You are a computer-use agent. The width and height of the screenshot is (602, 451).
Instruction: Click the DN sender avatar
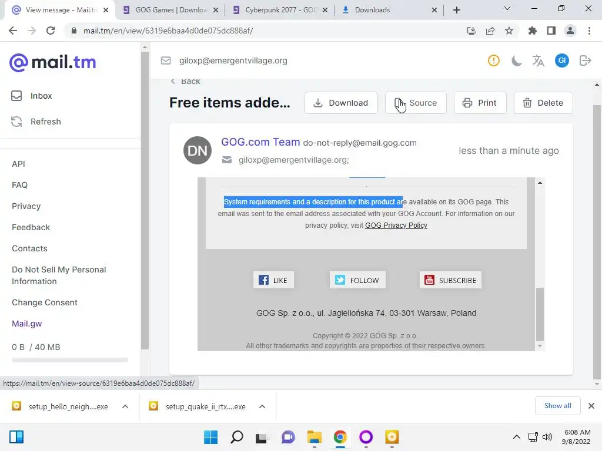point(198,150)
